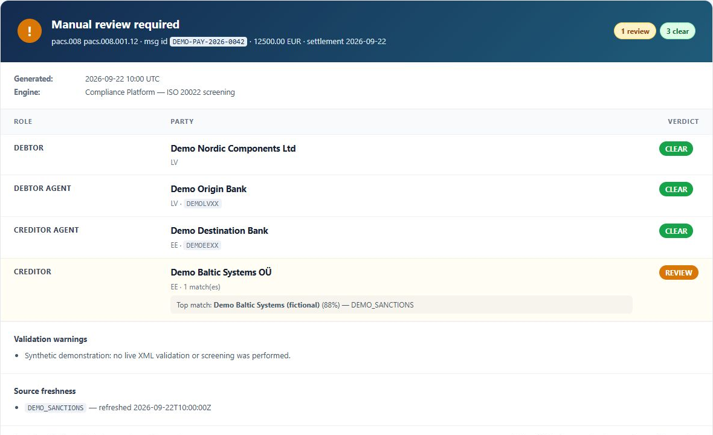Click the "3 clear" summary pill
Screen dimensions: 713x435
click(677, 31)
